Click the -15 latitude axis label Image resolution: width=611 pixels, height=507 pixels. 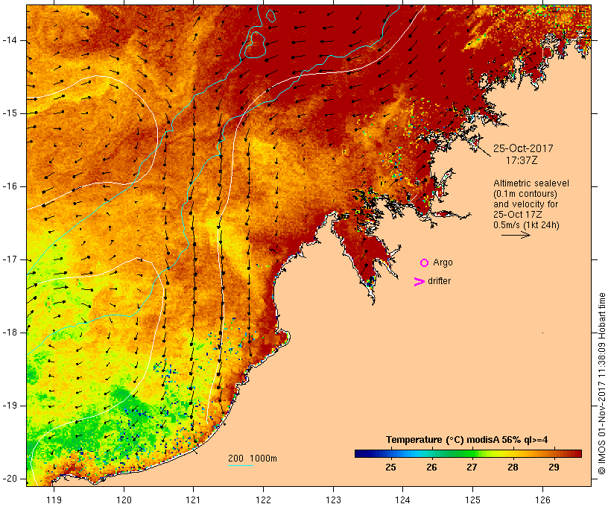pos(10,113)
